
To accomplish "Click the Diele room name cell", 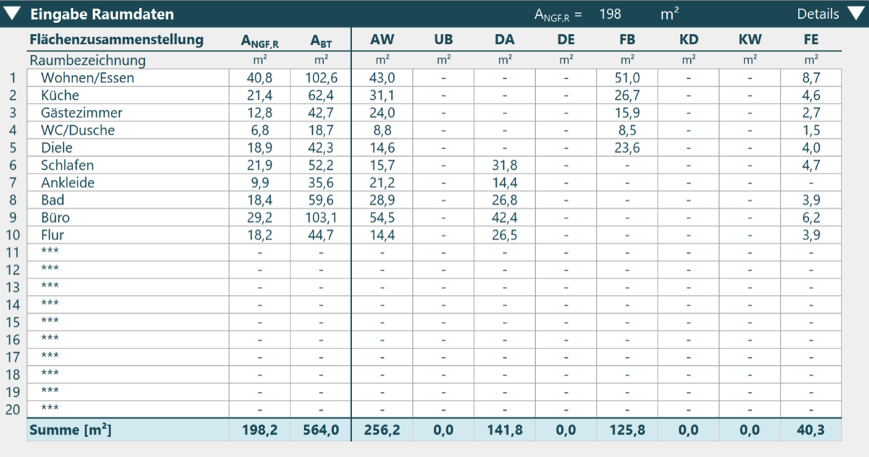I will point(128,148).
